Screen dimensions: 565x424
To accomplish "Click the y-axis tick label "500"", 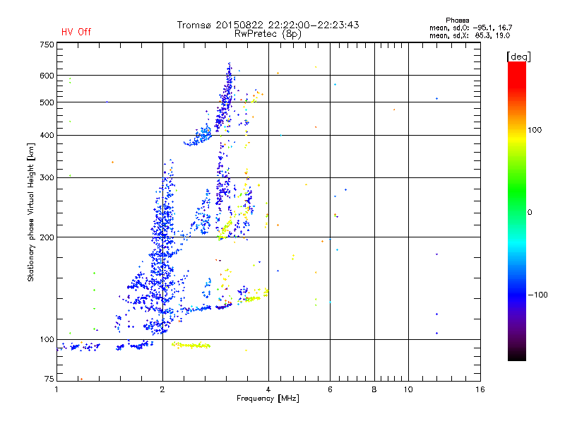I will (47, 102).
